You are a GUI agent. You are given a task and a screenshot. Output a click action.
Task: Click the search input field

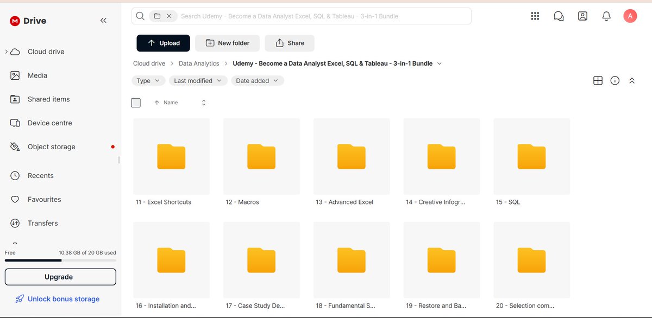(x=301, y=16)
